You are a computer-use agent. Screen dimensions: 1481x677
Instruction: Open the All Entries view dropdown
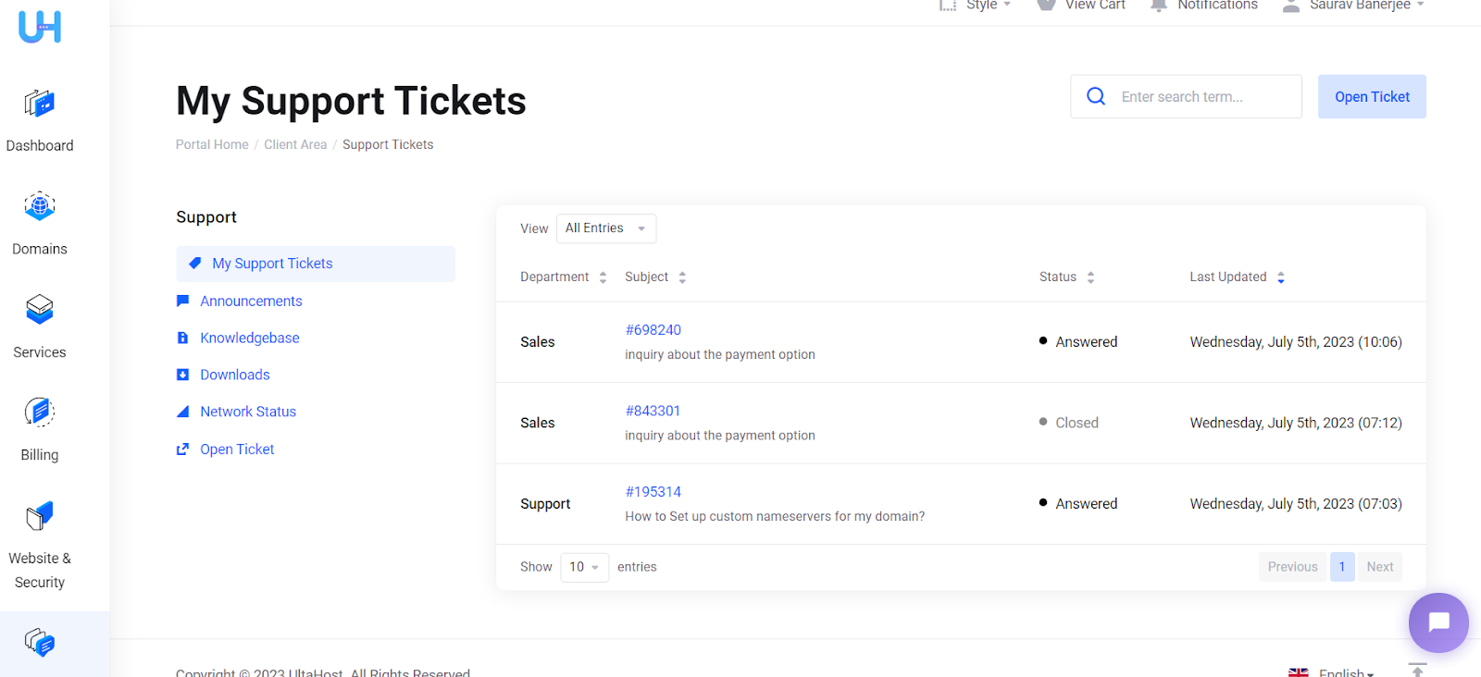click(606, 228)
